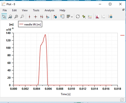Click the pin icon beside menu bar
This screenshot has width=126, height=103.
pos(123,10)
